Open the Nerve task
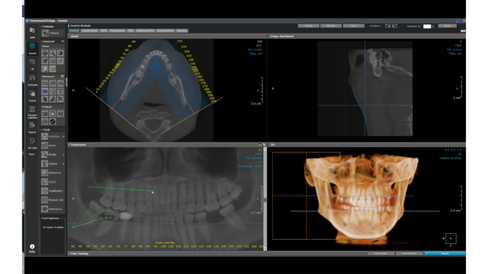 coord(52,146)
